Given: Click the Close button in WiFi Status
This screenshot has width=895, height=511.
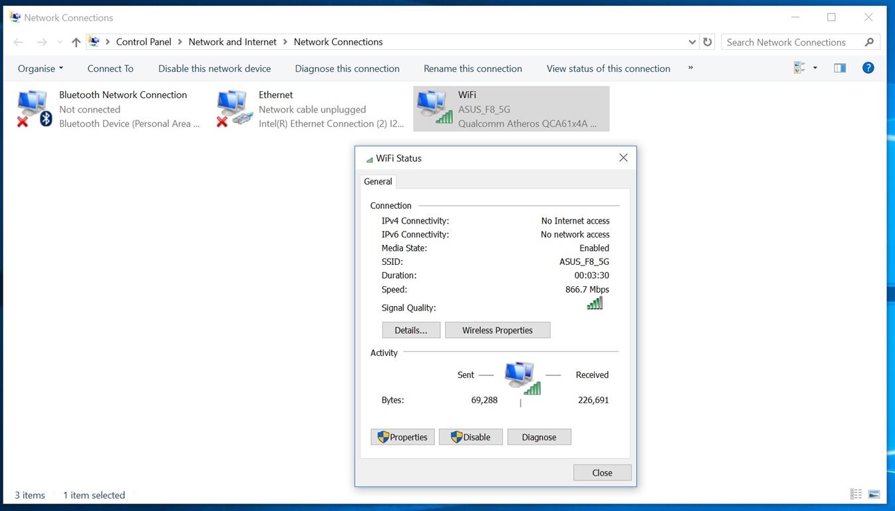Looking at the screenshot, I should pos(602,472).
